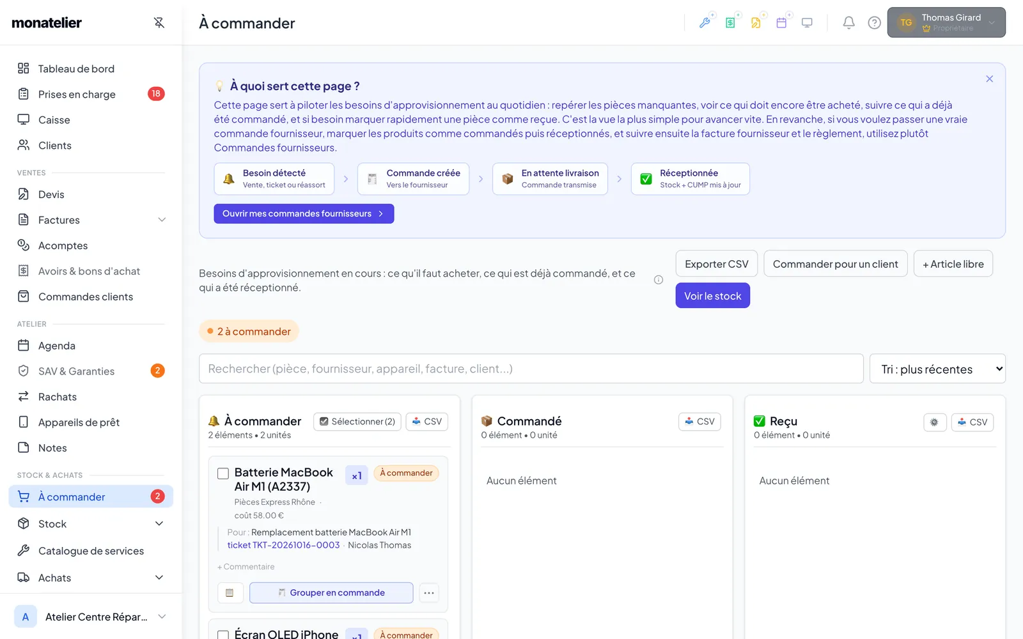Click the small note icon on Batterie card
1023x639 pixels.
tap(230, 593)
